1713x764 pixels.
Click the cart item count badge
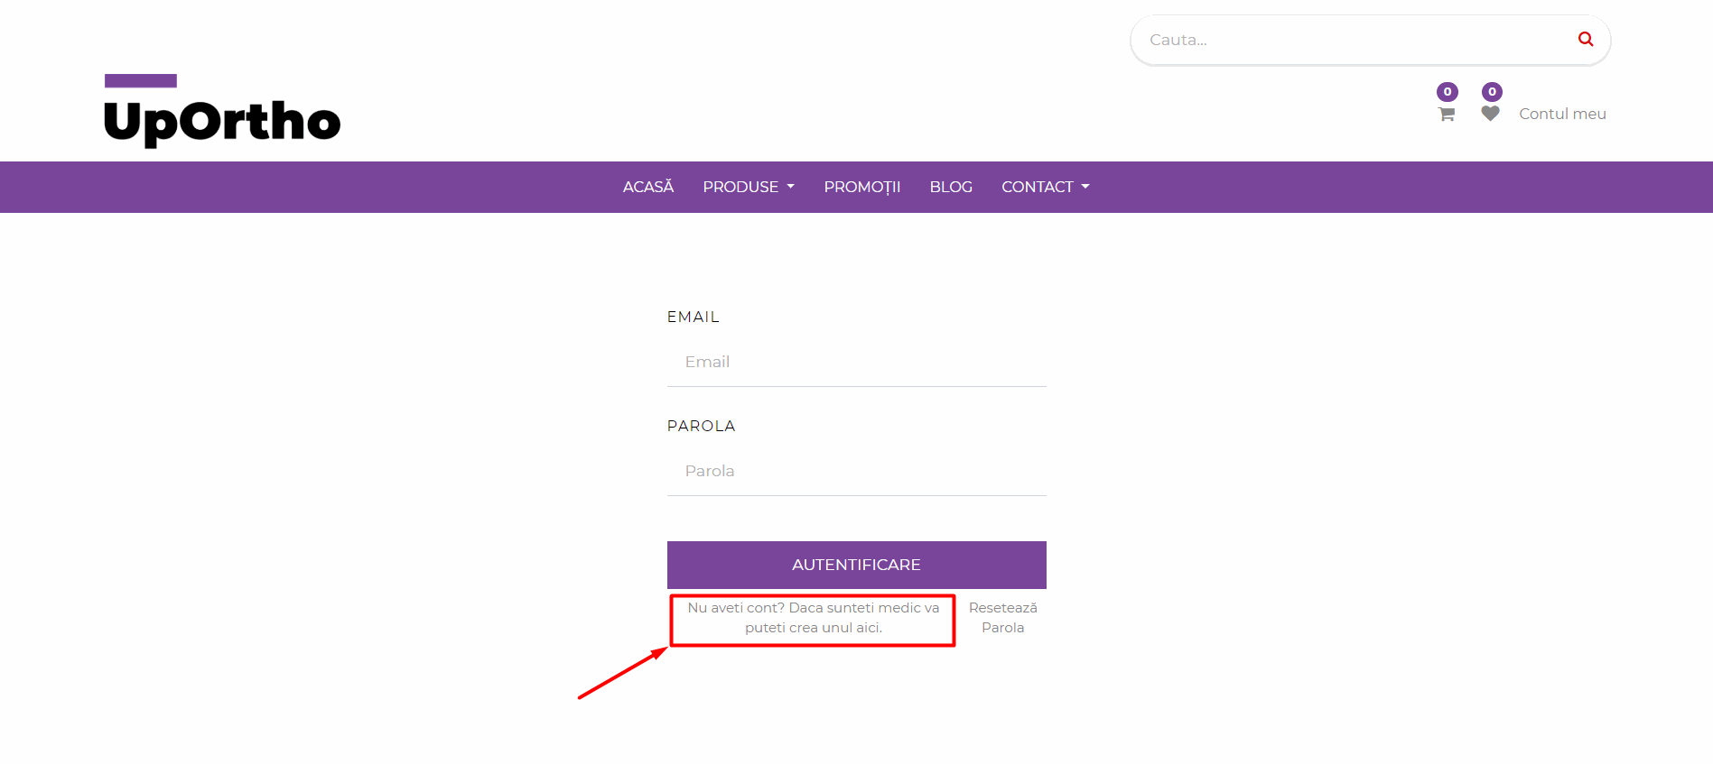coord(1448,92)
